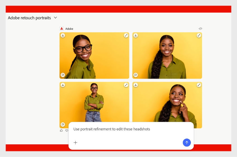
Task: Send the prompt with blue arrow button
Action: pyautogui.click(x=187, y=142)
